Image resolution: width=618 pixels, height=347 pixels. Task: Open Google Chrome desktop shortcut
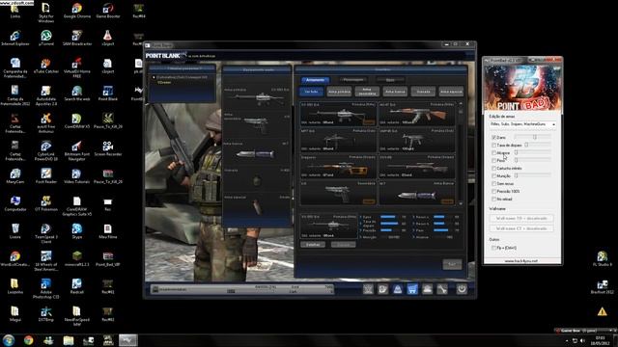click(77, 11)
